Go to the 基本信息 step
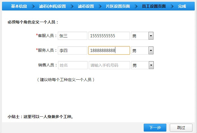Viewport: 197px width, 133px height. tap(19, 6)
